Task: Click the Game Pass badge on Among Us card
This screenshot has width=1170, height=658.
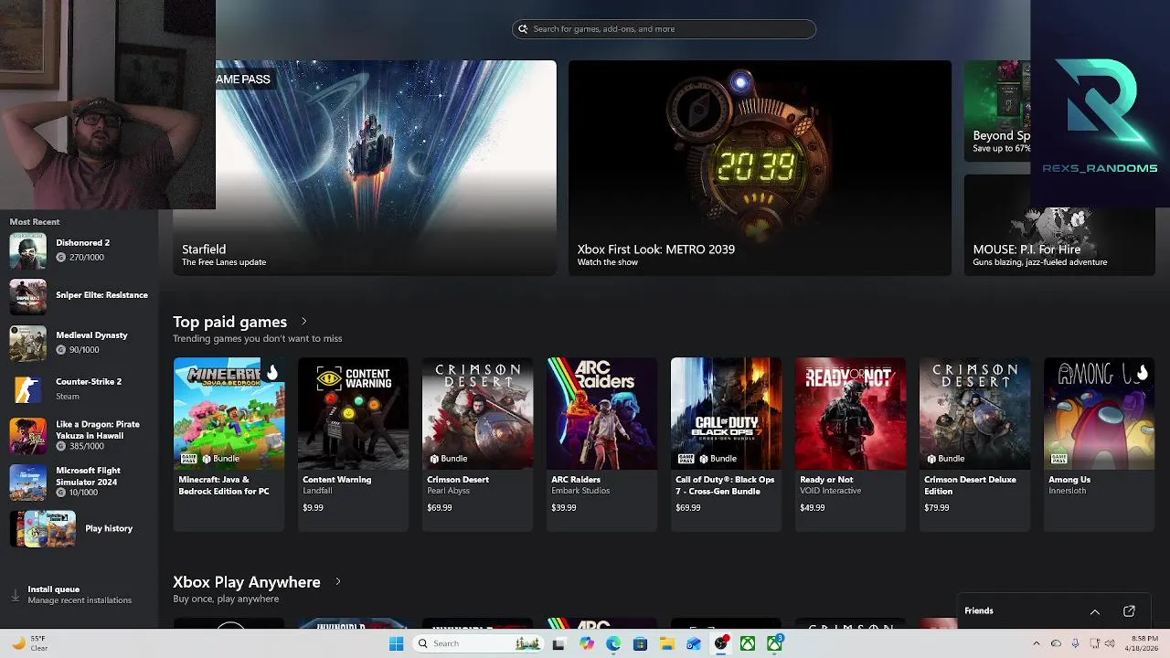Action: tap(1058, 459)
